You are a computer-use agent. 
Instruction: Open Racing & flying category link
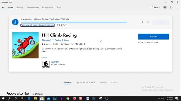[62, 40]
